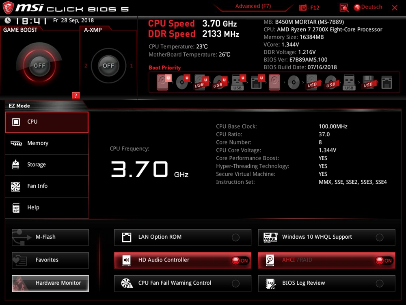Image resolution: width=406 pixels, height=305 pixels.
Task: Enable the Windows 10 WHQL Support switch
Action: click(380, 237)
